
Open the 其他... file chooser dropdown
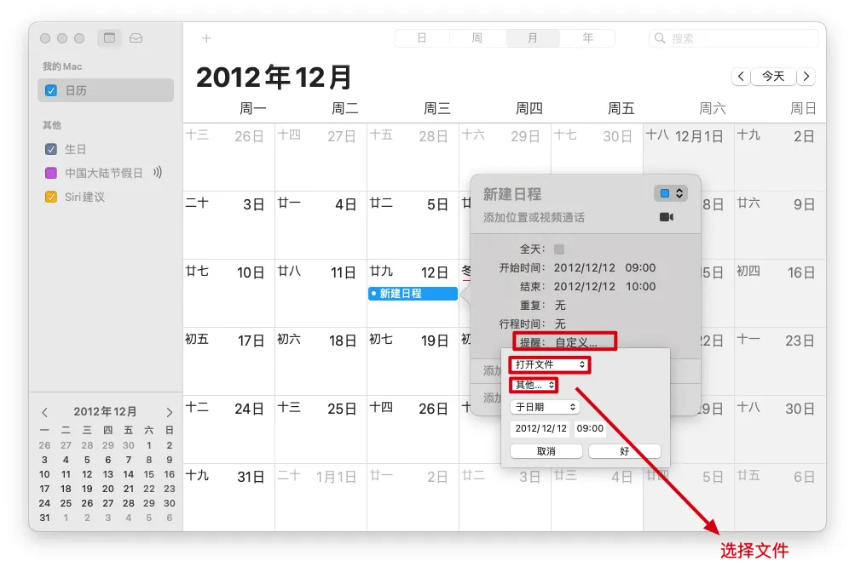coord(534,385)
